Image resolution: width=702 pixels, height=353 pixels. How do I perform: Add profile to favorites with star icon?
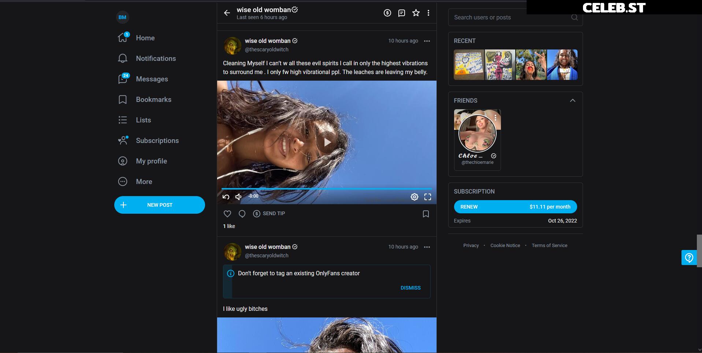[416, 13]
